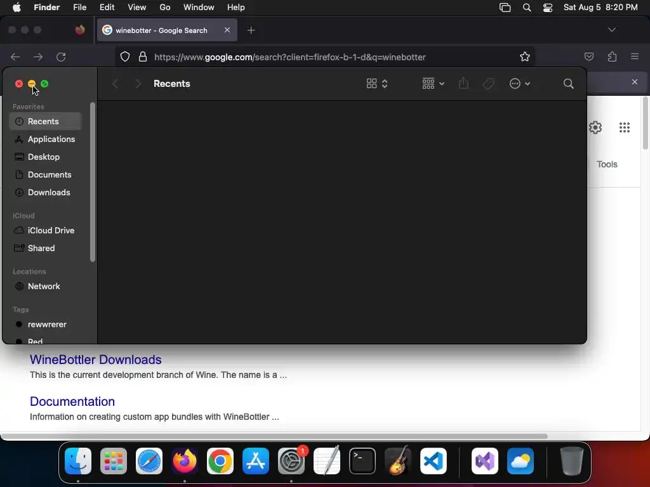Open the Action ellipsis menu in Finder
This screenshot has width=650, height=487.
click(519, 84)
